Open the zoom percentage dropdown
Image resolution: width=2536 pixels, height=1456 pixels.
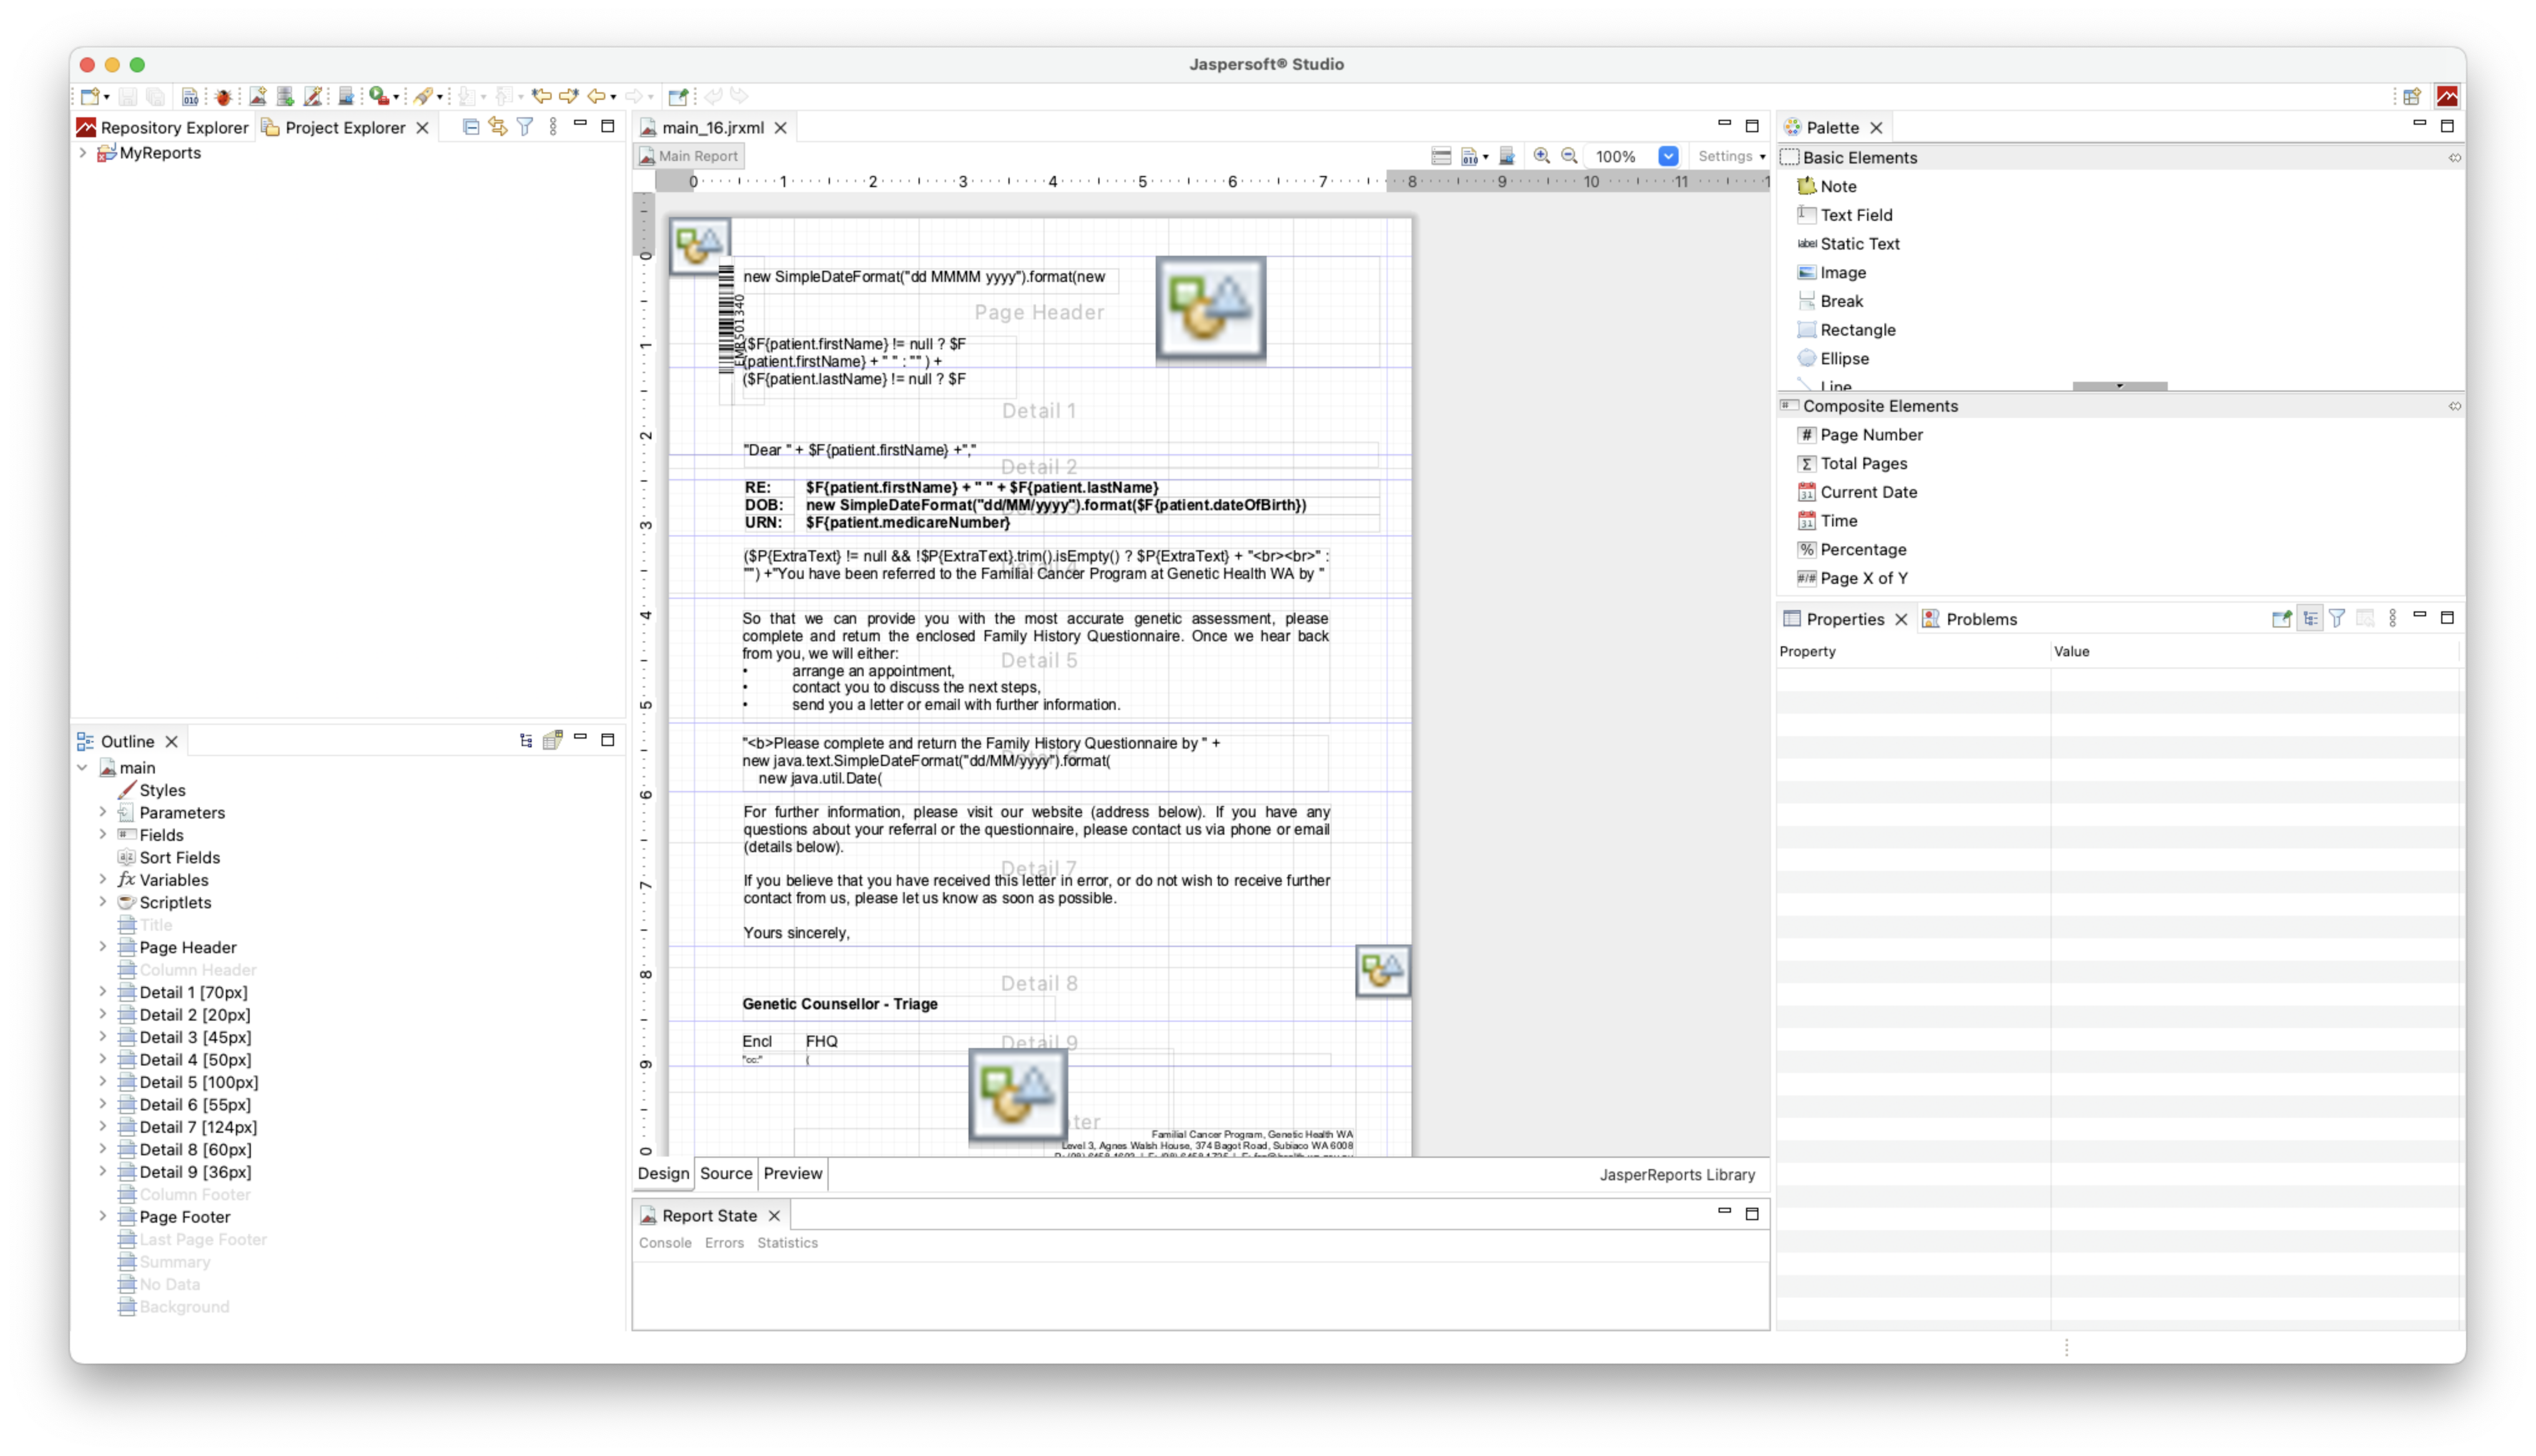(1668, 156)
